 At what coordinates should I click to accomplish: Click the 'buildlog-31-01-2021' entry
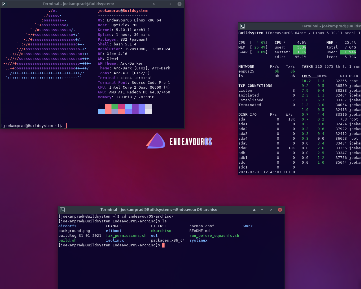80,235
